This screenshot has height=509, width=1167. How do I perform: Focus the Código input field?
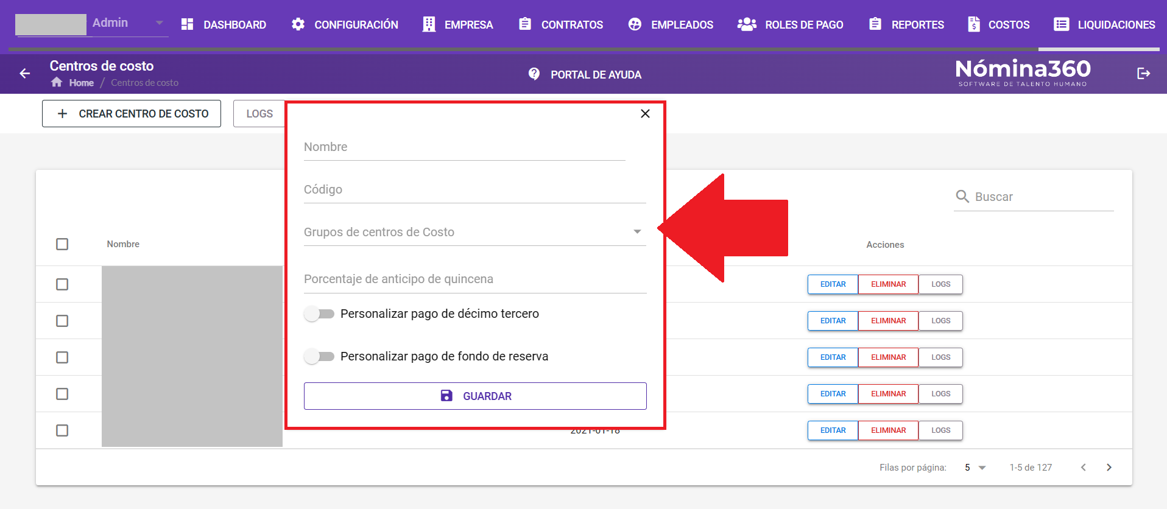(475, 190)
